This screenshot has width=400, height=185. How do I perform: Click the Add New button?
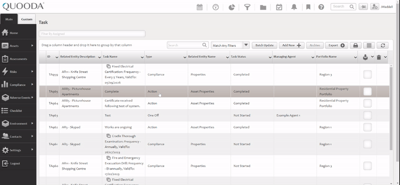[291, 45]
